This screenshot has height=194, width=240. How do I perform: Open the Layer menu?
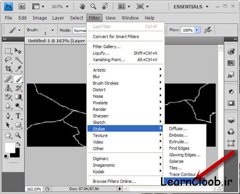pyautogui.click(x=58, y=18)
